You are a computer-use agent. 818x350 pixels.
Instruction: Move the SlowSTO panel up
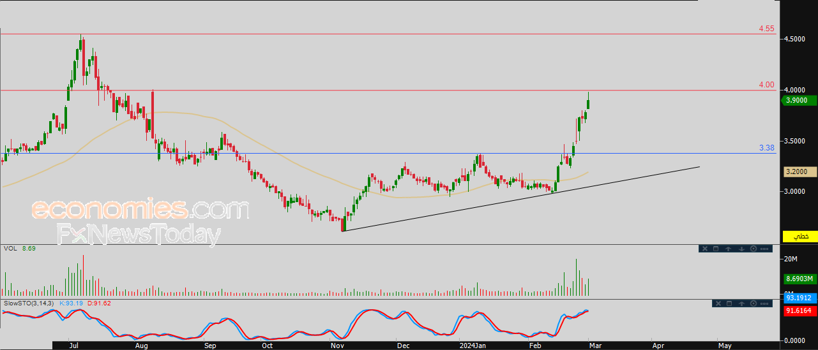[741, 303]
